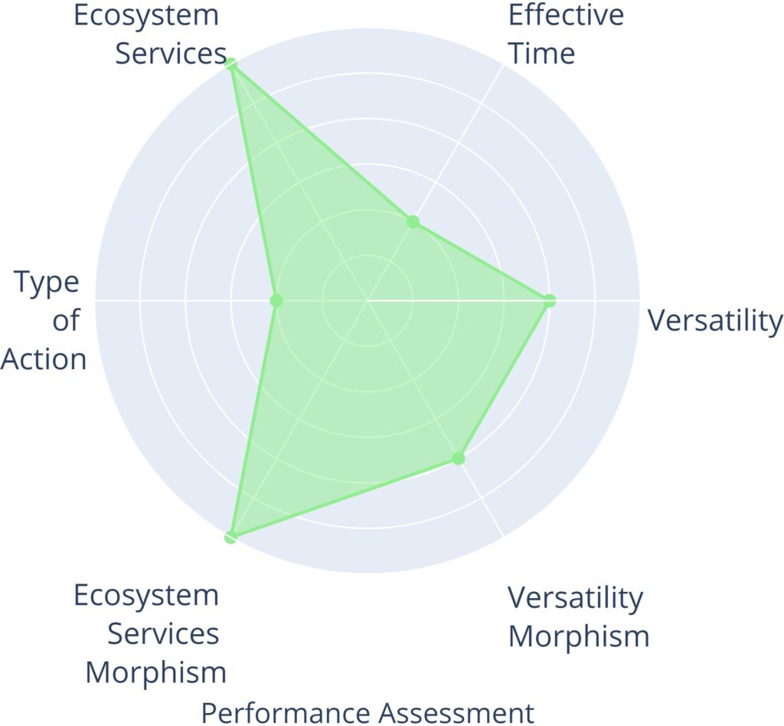Click the green edge between Versatility and Versatility Morphism
The height and width of the screenshot is (726, 784).
(x=504, y=380)
